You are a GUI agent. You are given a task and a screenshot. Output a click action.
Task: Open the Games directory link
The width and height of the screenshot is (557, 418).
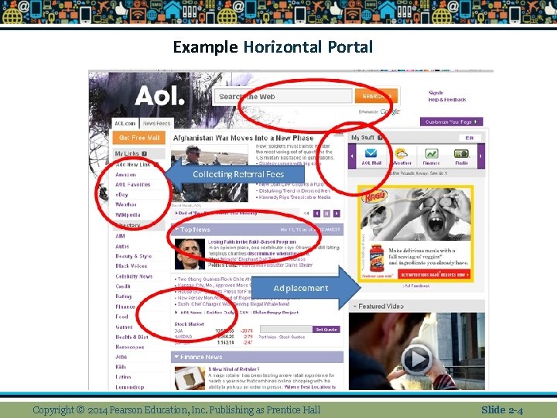[124, 327]
